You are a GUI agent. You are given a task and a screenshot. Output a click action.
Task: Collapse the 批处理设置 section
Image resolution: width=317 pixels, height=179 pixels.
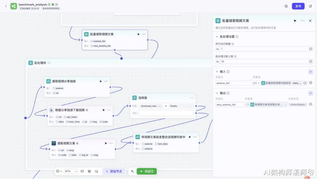coord(217,37)
